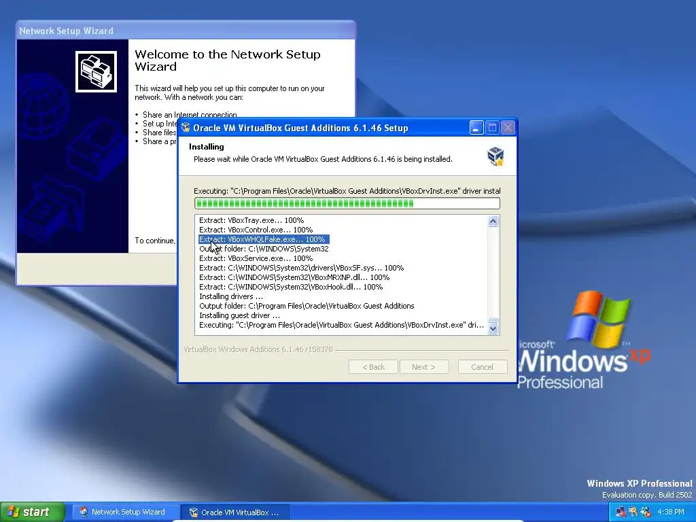Minimize the Guest Additions Setup window
This screenshot has width=696, height=522.
coord(476,128)
